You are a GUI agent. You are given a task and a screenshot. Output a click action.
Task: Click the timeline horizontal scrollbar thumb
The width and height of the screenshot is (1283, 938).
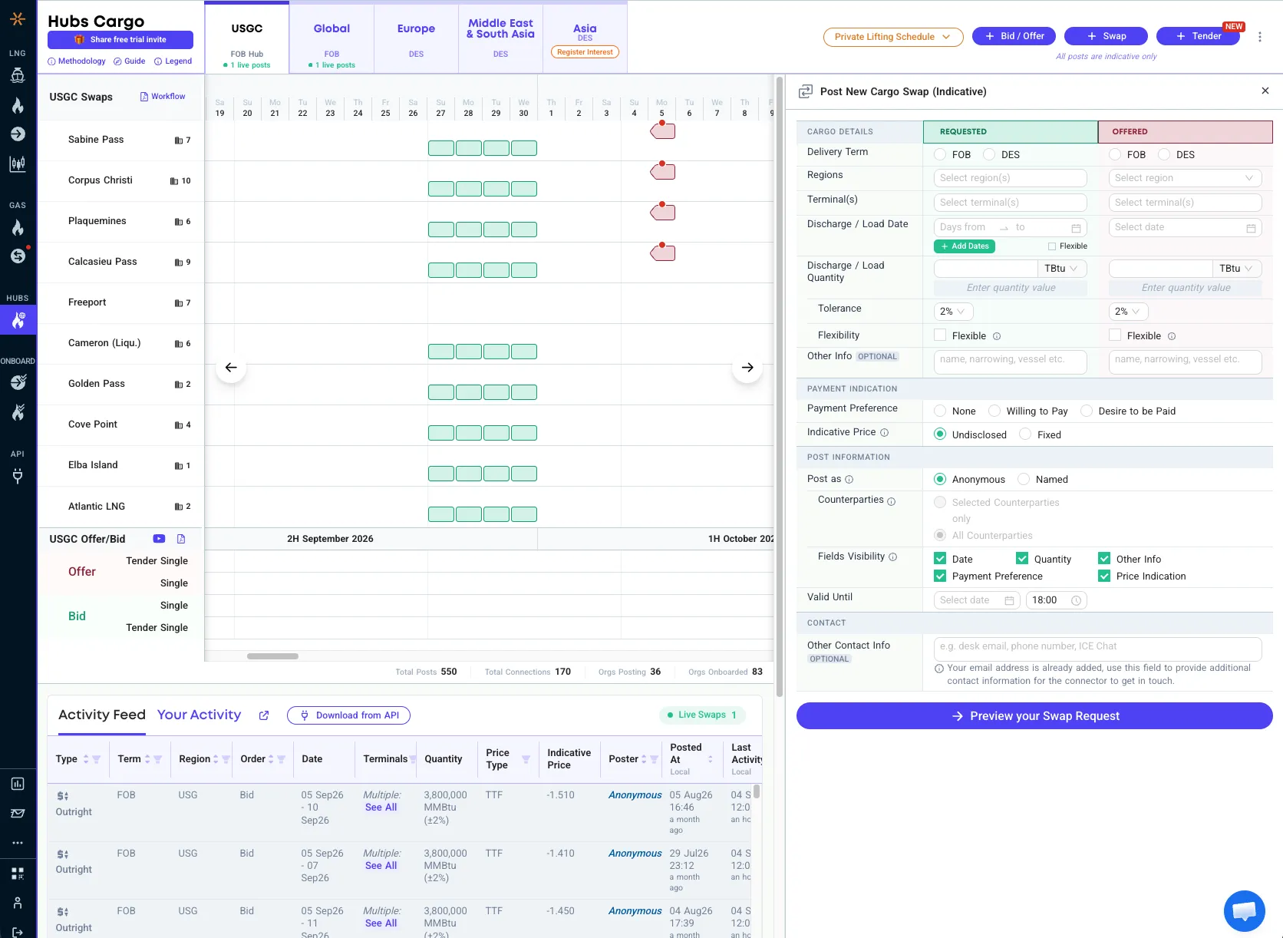(x=272, y=656)
